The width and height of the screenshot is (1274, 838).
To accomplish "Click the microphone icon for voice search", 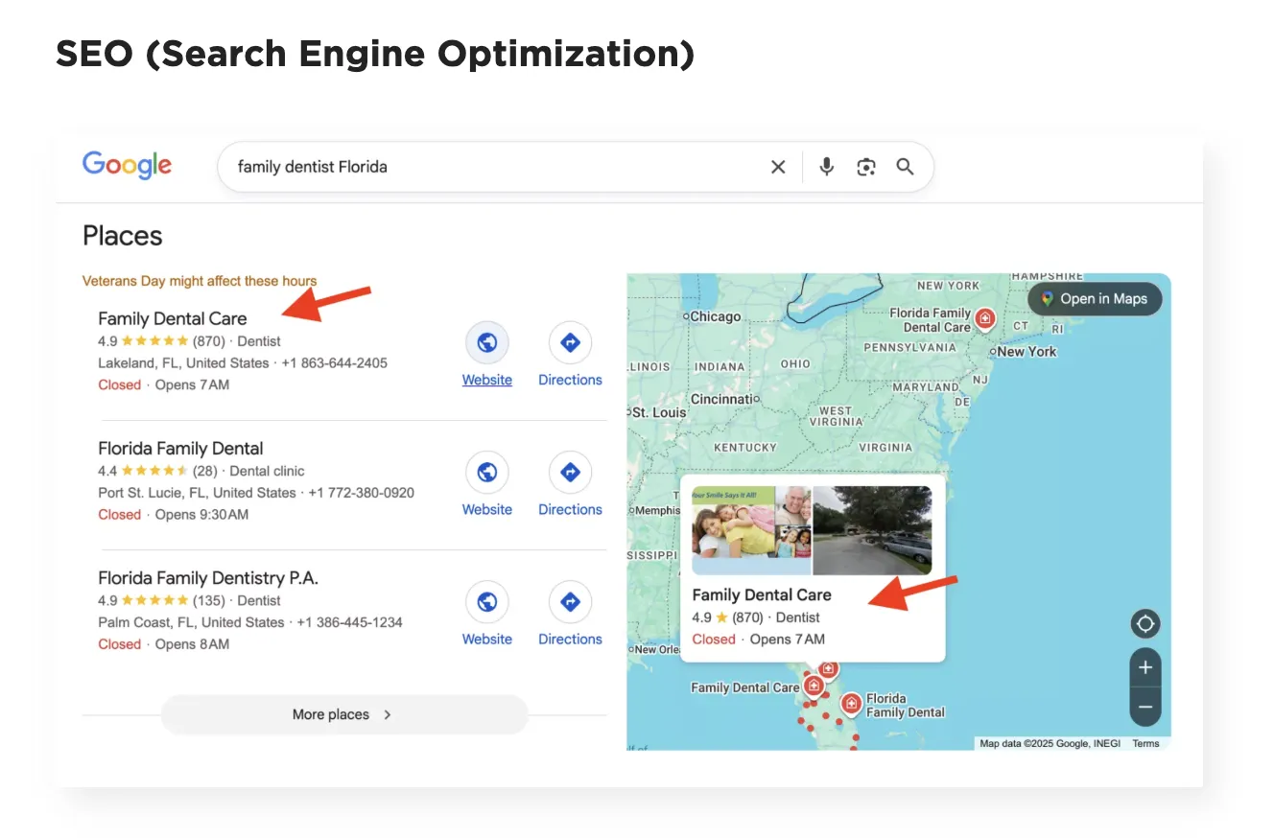I will tap(826, 166).
